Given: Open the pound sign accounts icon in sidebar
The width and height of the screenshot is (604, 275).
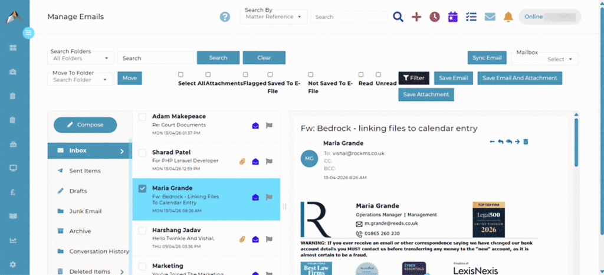Looking at the screenshot, I should [13, 192].
